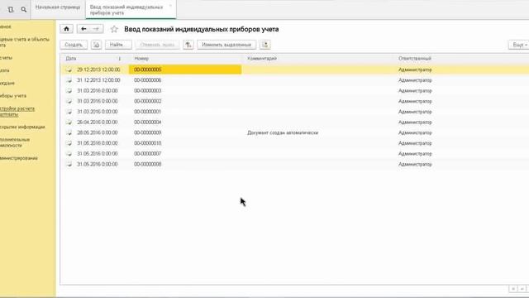The width and height of the screenshot is (529, 298).
Task: Click document icon of row 00-00000001
Action: [69, 112]
